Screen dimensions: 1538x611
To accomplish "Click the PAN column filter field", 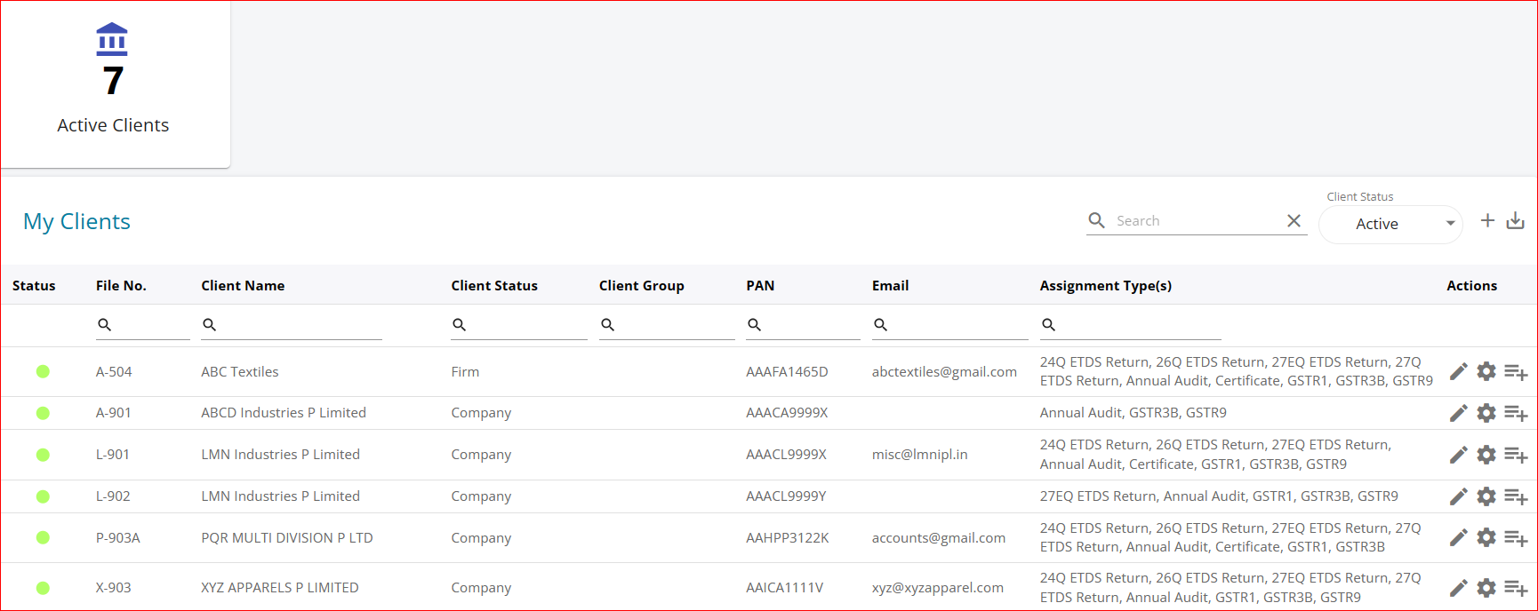I will (x=811, y=325).
